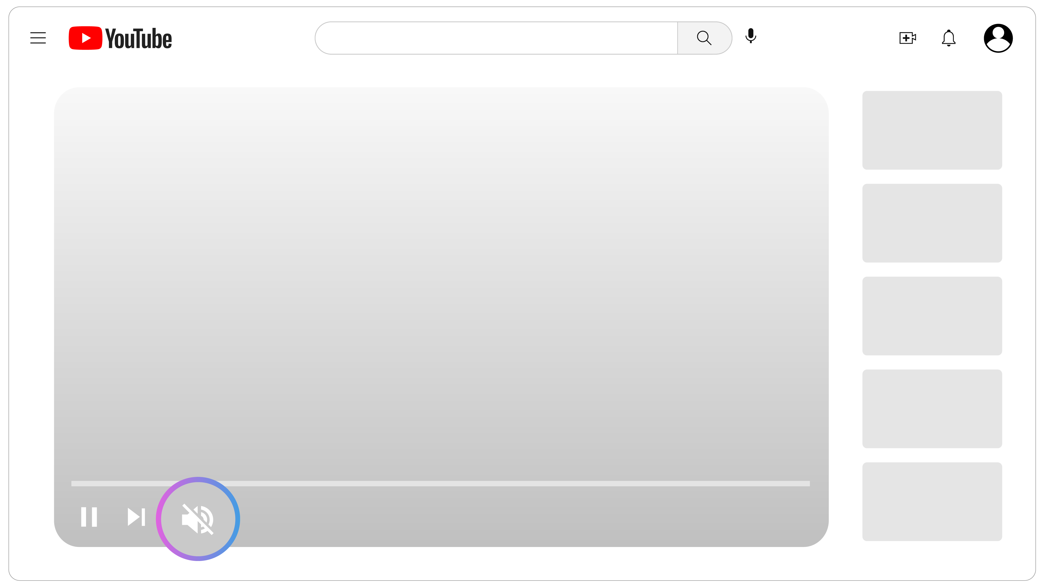Click the notifications bell icon
Image resolution: width=1043 pixels, height=586 pixels.
coord(949,37)
